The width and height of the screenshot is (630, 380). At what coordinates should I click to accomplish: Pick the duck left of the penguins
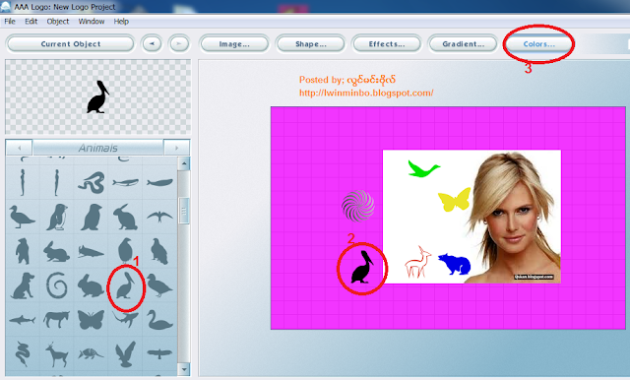tap(22, 218)
